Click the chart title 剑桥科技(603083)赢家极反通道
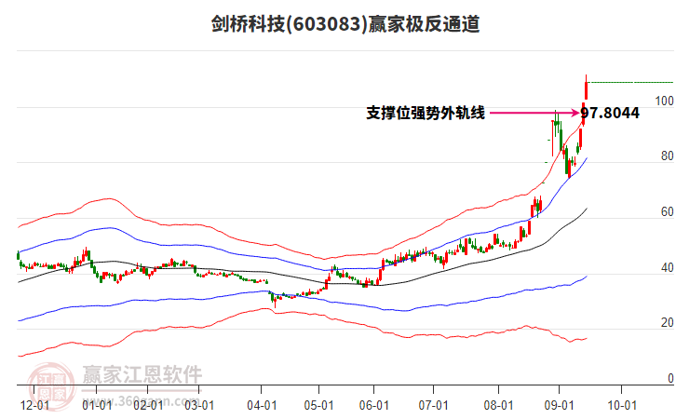The width and height of the screenshot is (676, 419). click(345, 23)
